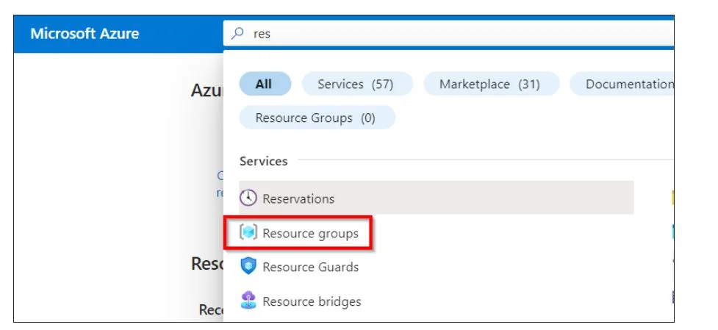Click the Services section heading

[263, 161]
